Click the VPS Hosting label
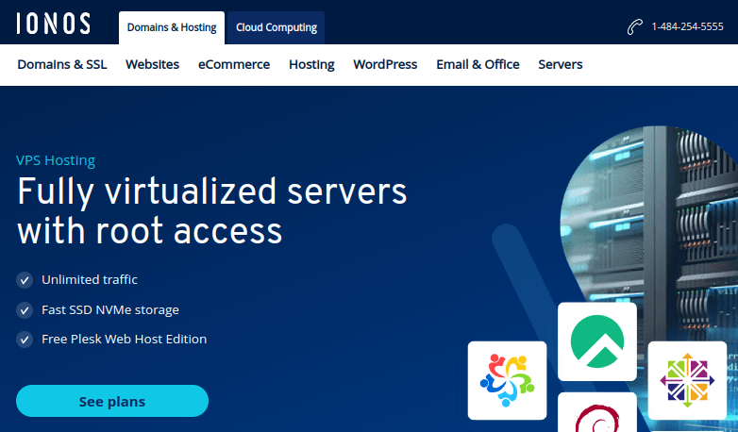This screenshot has width=738, height=432. pos(56,160)
